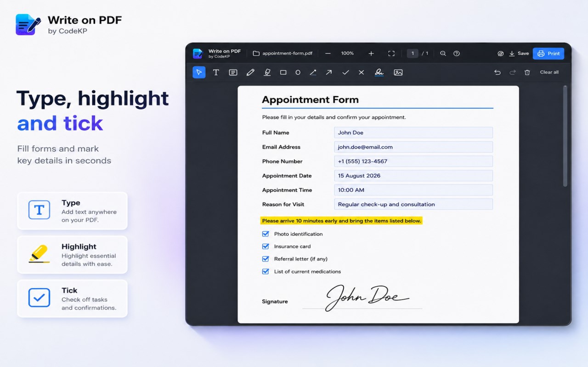The image size is (588, 367).
Task: Select the cross mark tool
Action: pyautogui.click(x=362, y=72)
